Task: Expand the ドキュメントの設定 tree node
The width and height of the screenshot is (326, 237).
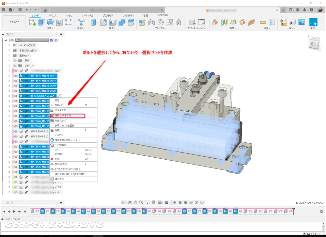Action: [9, 45]
